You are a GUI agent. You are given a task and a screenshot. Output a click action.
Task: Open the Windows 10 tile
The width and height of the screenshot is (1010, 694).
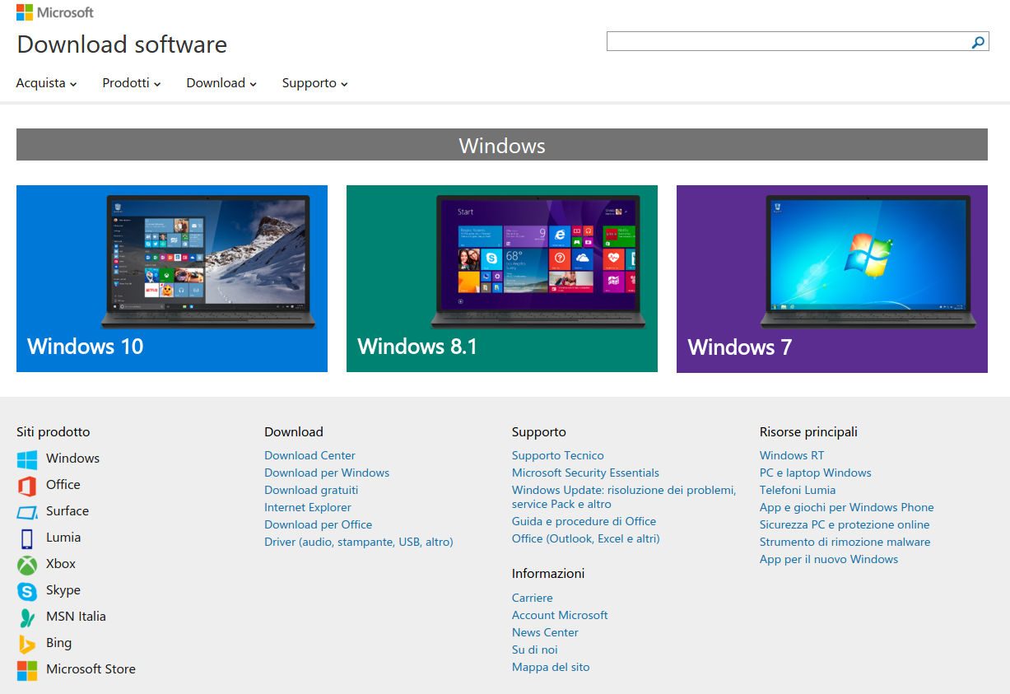tap(172, 278)
